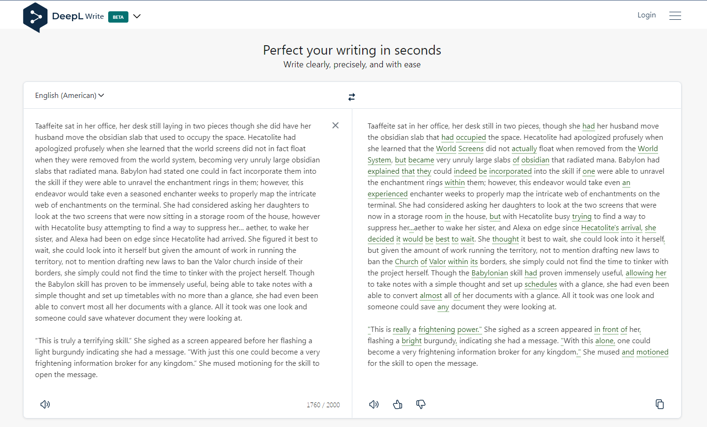Screen dimensions: 707x427
Task: Click the Login link
Action: tap(646, 15)
